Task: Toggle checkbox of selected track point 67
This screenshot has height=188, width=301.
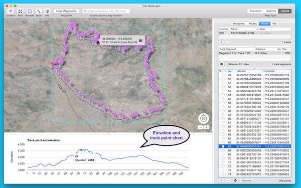Action: tap(223, 146)
